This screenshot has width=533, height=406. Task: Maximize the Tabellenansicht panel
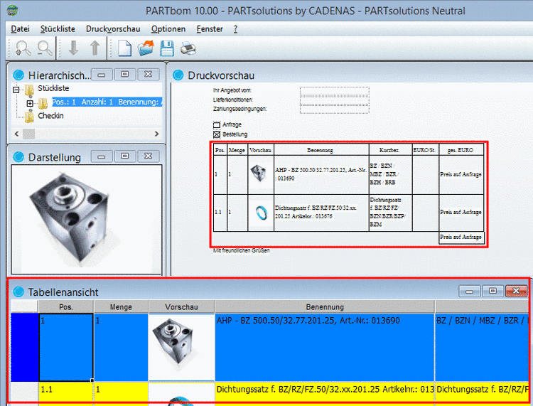coord(492,291)
